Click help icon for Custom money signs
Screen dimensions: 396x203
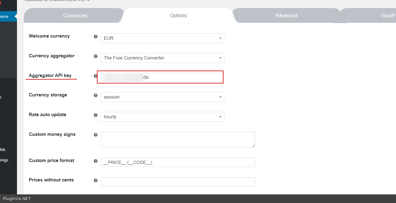tap(96, 135)
